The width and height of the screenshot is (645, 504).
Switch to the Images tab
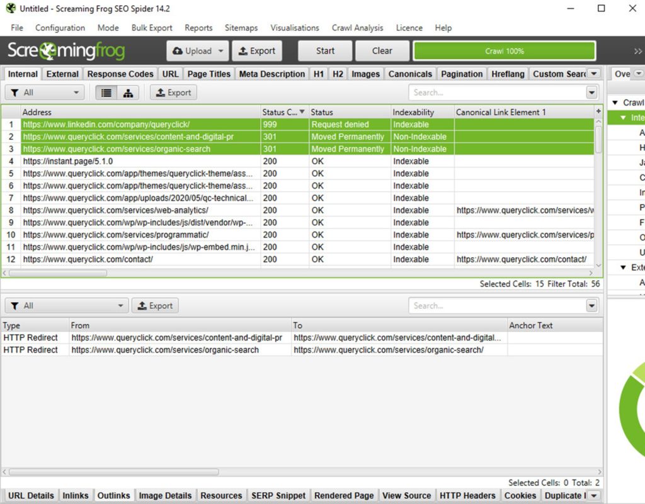(366, 74)
